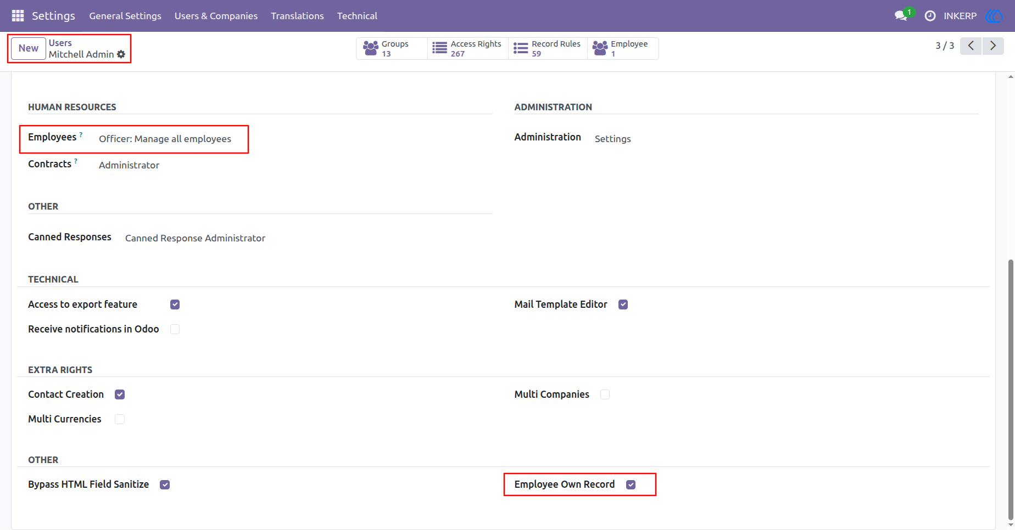Screen dimensions: 1015x530
Task: Open the apps grid menu icon
Action: pos(18,16)
